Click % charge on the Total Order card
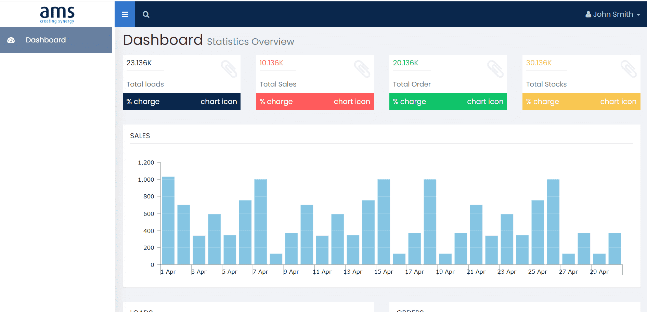647x312 pixels. (410, 102)
